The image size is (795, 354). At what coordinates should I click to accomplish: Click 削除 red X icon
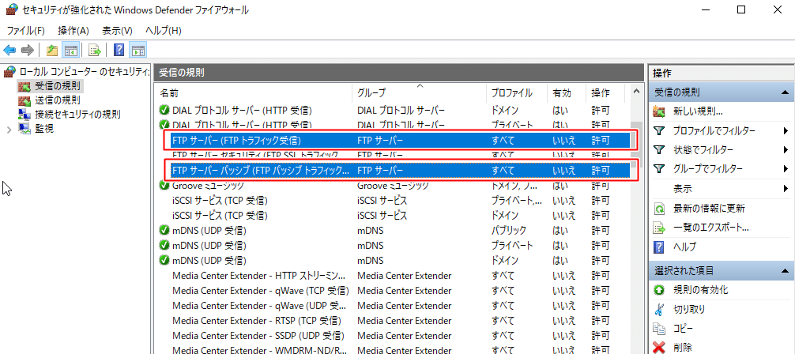tap(659, 348)
